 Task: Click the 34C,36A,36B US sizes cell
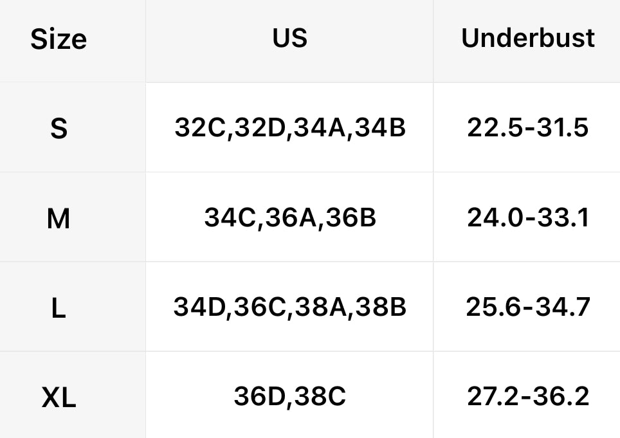point(290,219)
